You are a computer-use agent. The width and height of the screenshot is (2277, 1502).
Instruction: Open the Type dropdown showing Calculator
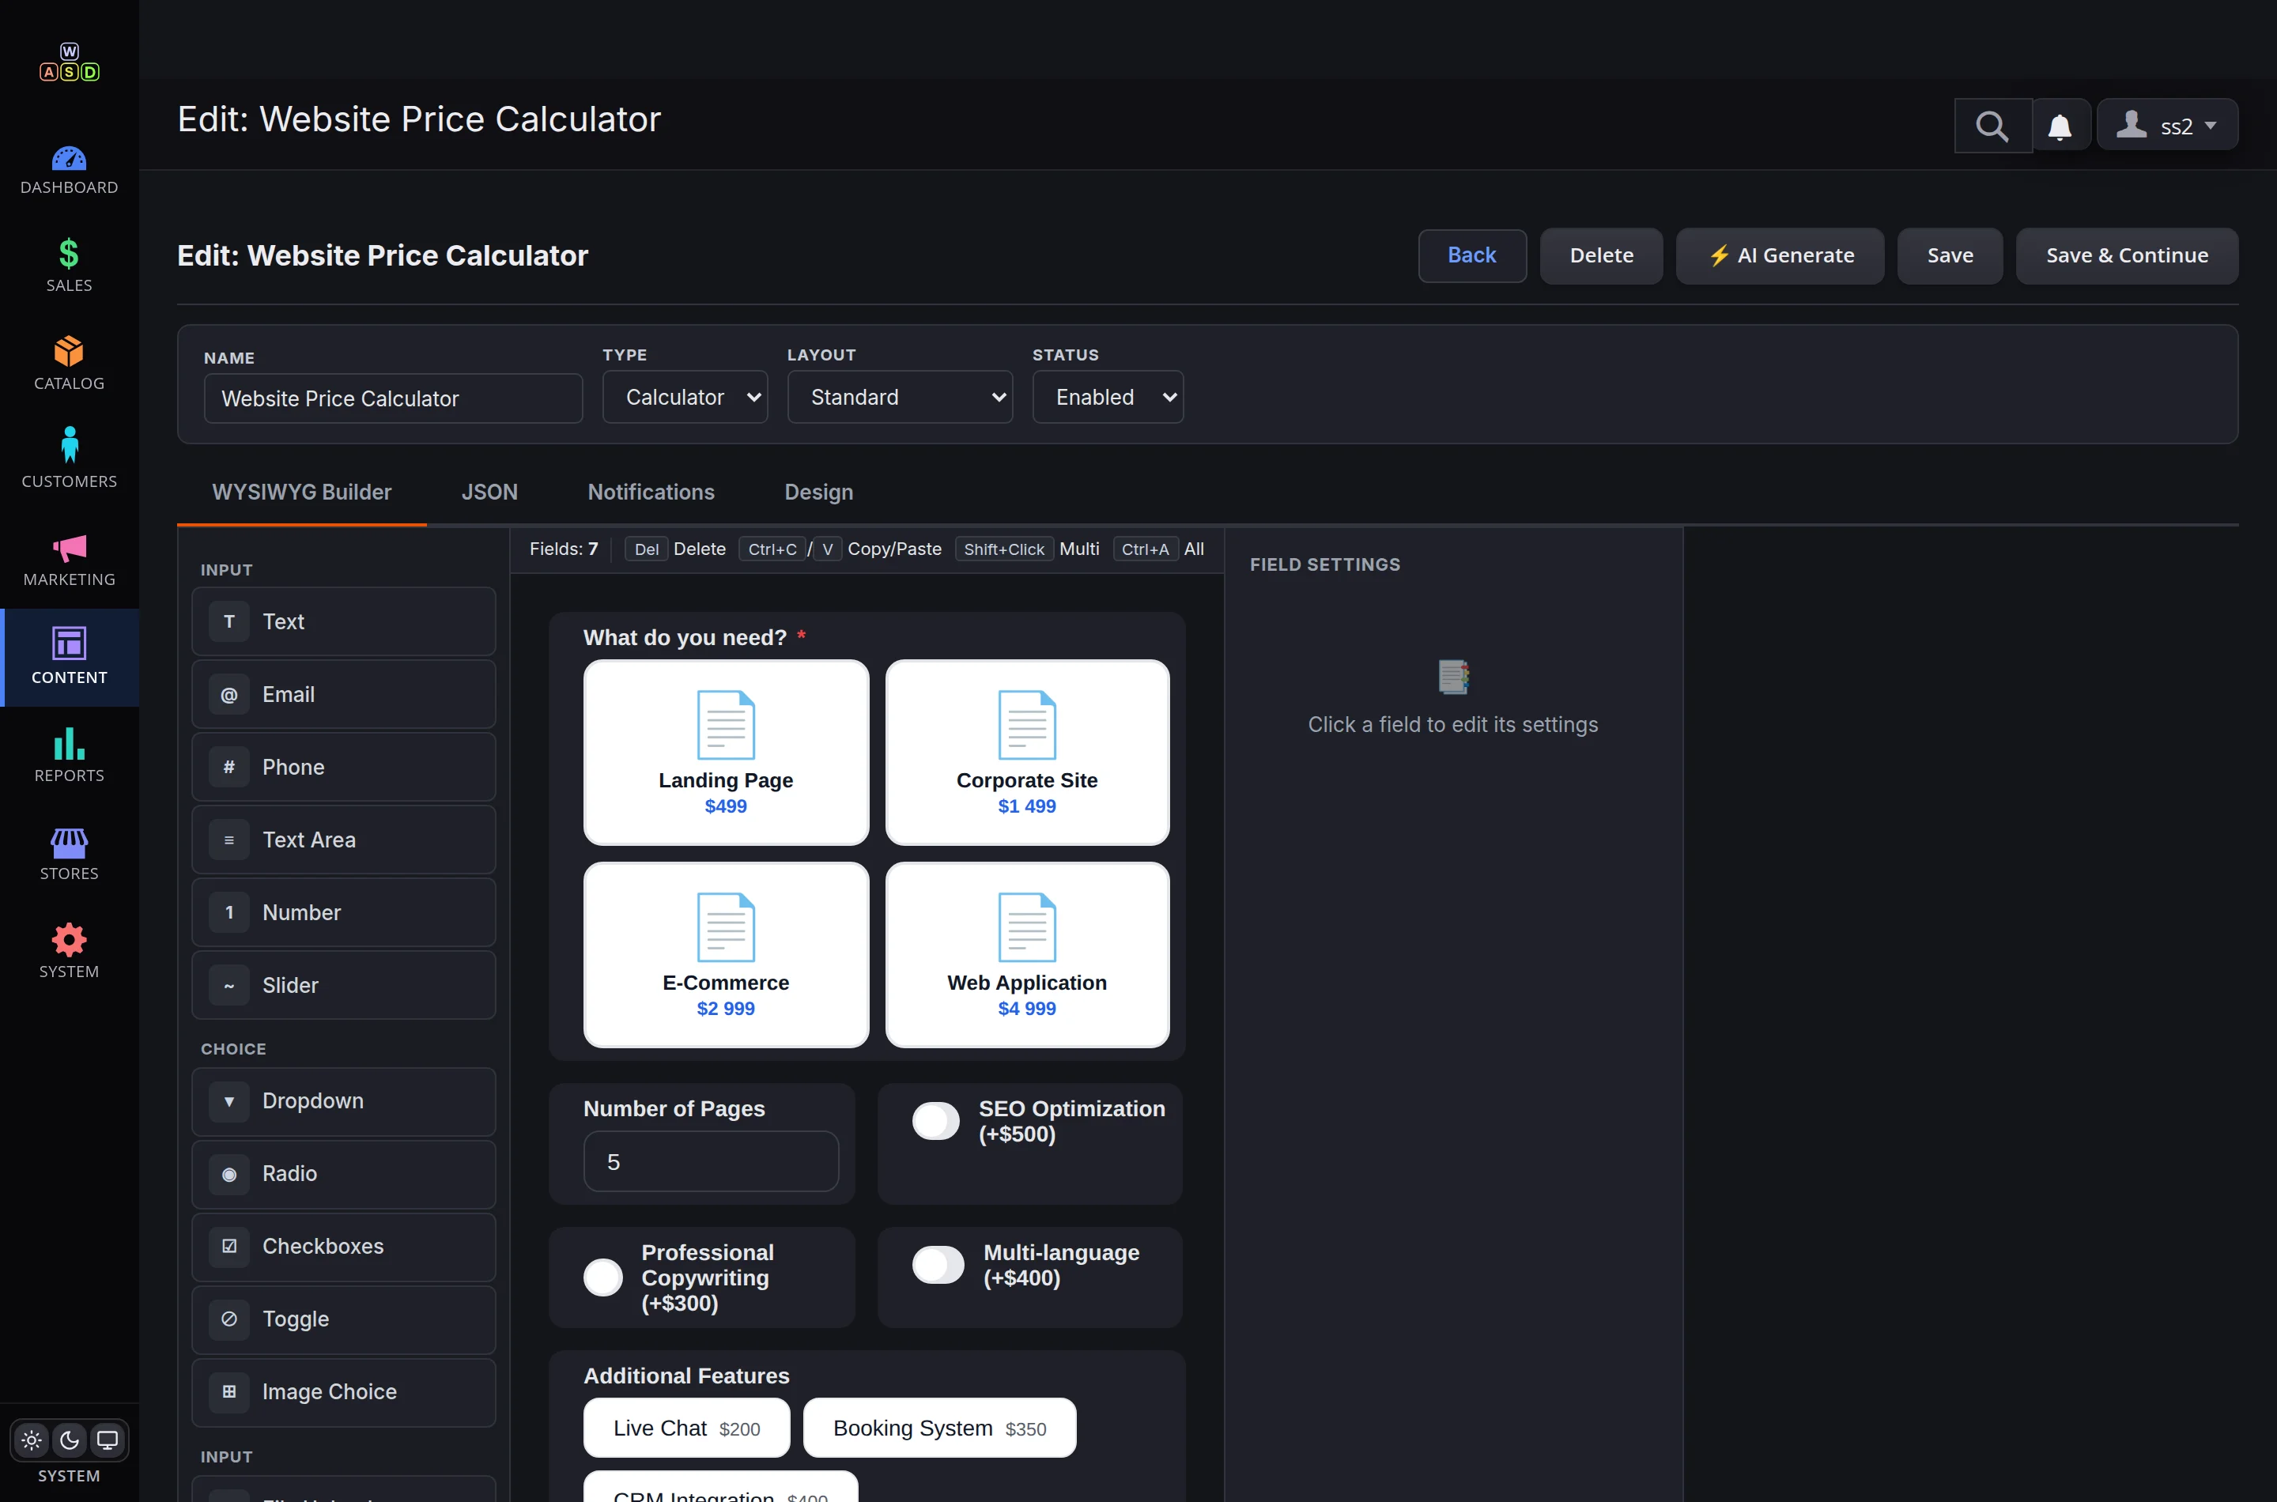tap(685, 397)
